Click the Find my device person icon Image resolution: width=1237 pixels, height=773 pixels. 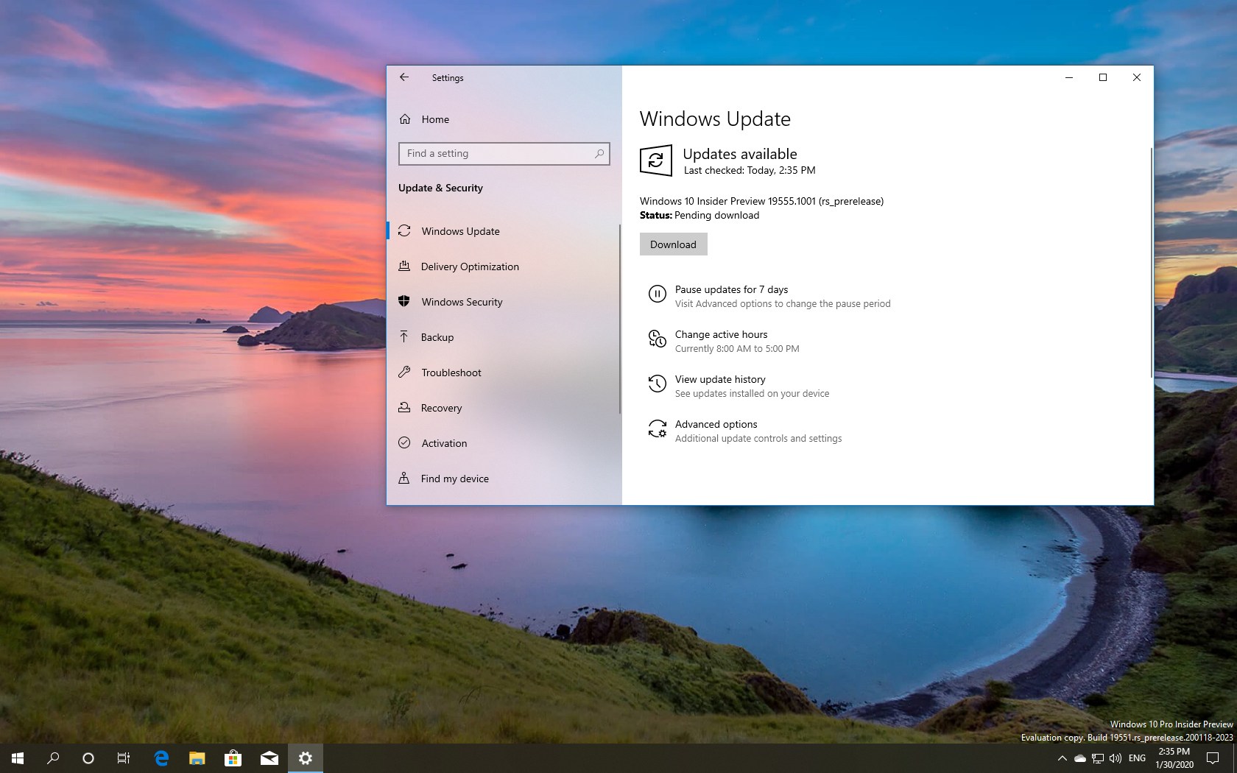[x=404, y=479]
